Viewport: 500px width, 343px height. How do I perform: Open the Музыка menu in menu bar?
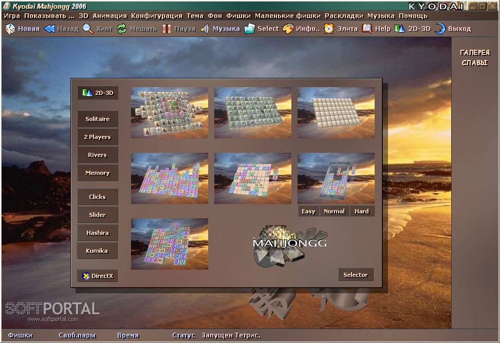coord(381,16)
